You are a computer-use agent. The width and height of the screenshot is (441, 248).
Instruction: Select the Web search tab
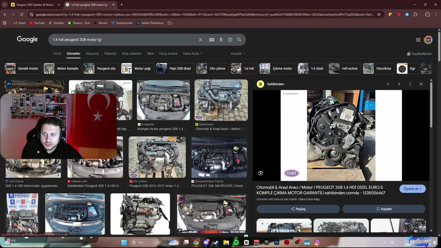pyautogui.click(x=150, y=54)
